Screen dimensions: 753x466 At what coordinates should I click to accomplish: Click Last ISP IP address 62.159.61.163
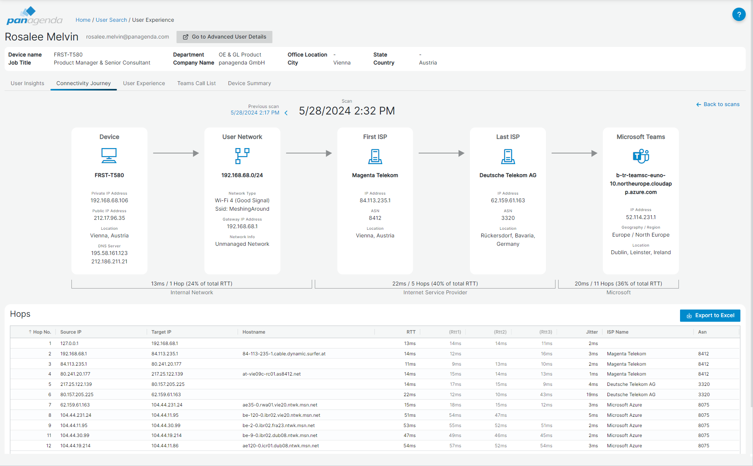click(508, 200)
